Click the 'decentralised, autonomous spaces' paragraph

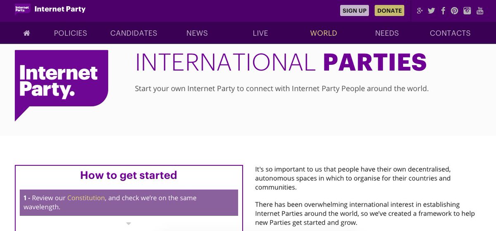(353, 178)
